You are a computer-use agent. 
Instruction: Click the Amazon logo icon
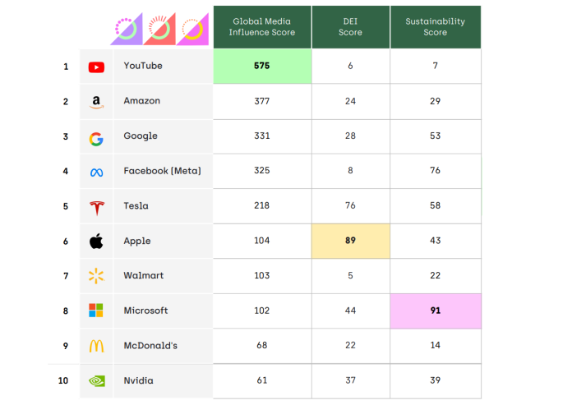click(96, 102)
